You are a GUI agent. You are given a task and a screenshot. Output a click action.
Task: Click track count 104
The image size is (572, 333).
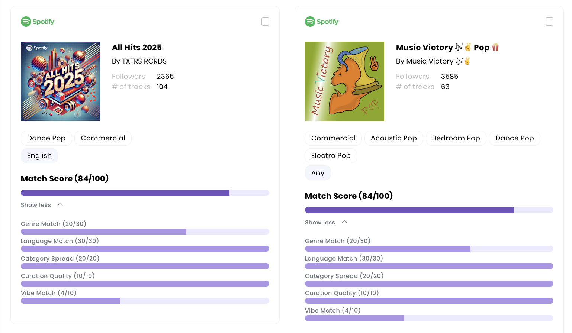tap(162, 87)
